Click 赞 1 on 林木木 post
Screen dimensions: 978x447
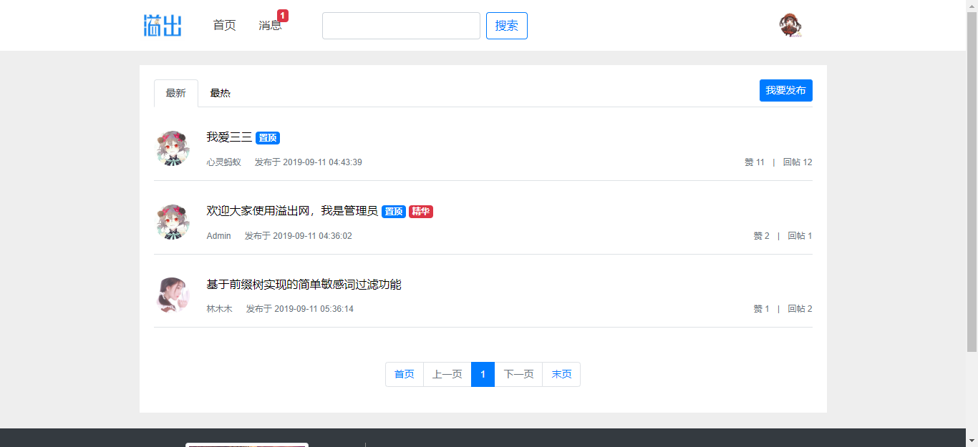point(762,309)
